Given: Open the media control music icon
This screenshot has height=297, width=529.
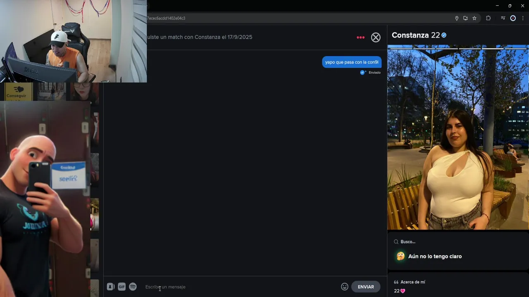Looking at the screenshot, I should point(503,18).
